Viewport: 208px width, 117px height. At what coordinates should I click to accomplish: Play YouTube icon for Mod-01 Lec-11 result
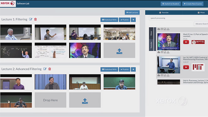click(x=186, y=42)
